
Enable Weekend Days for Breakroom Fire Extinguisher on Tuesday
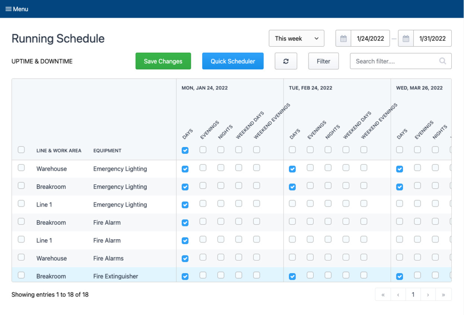[x=346, y=276]
